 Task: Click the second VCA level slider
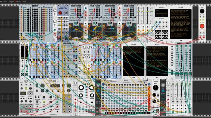click(27, 52)
